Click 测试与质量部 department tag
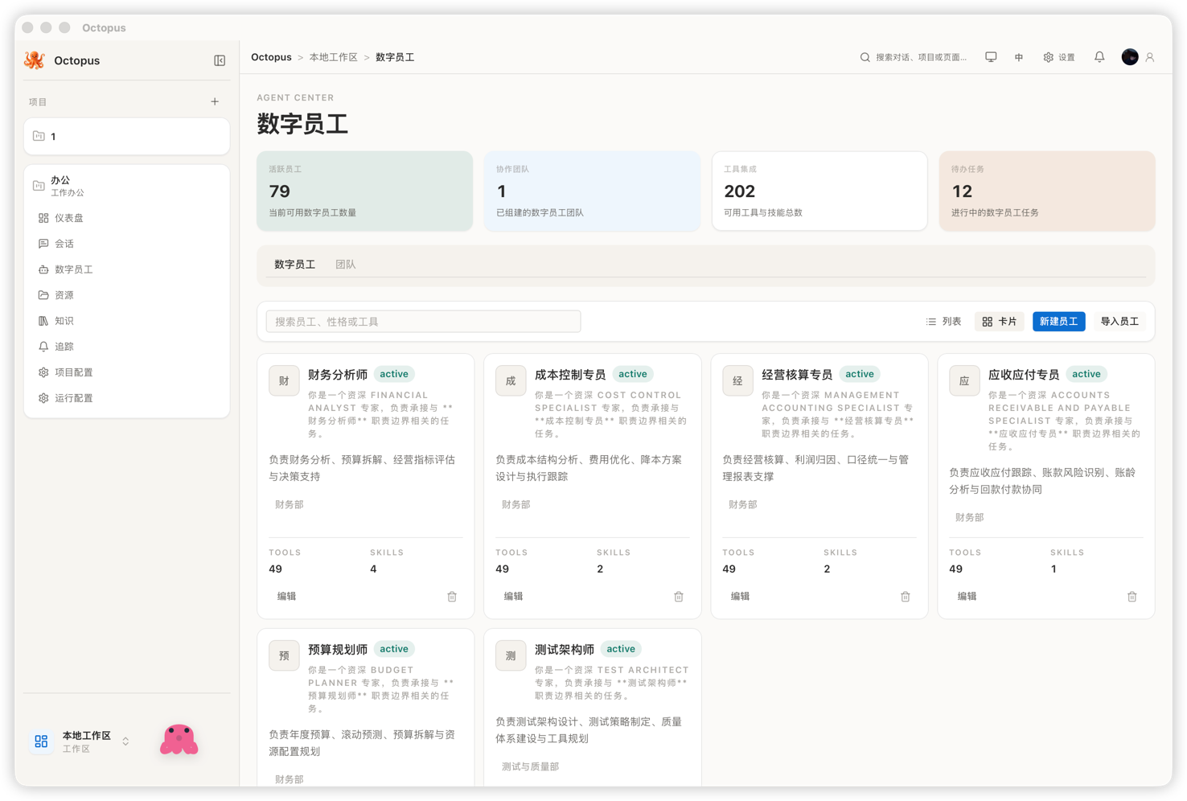Image resolution: width=1187 pixels, height=801 pixels. point(531,767)
